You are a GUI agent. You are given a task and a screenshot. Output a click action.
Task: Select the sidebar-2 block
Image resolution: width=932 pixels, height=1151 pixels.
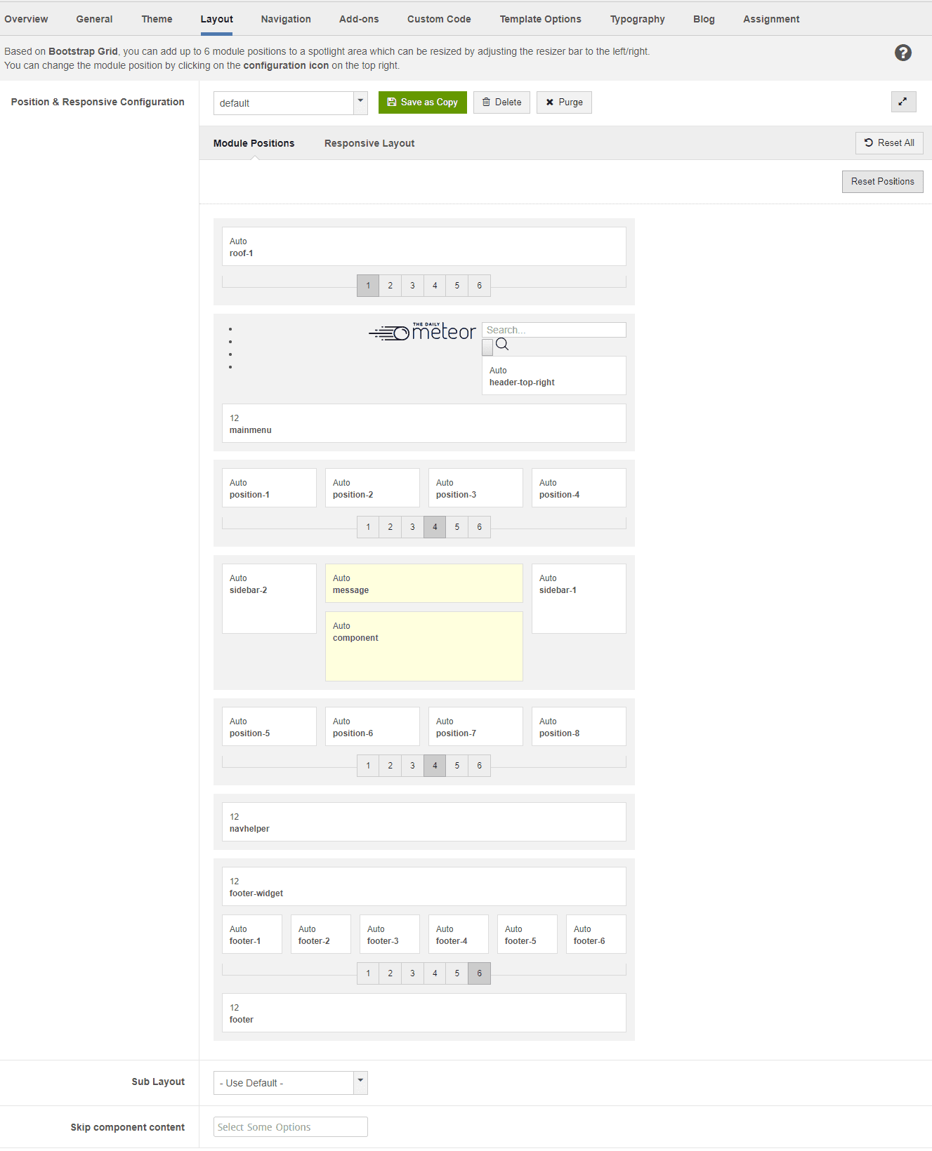coord(269,599)
